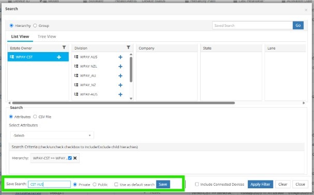This screenshot has width=314, height=195.
Task: Click the Clear button
Action: (282, 184)
